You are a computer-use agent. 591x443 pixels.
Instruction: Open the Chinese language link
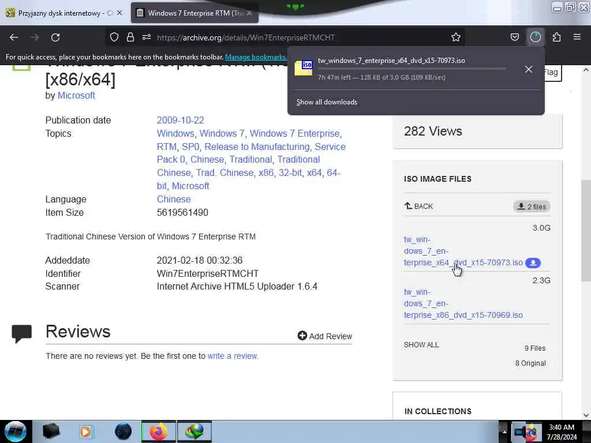(174, 199)
